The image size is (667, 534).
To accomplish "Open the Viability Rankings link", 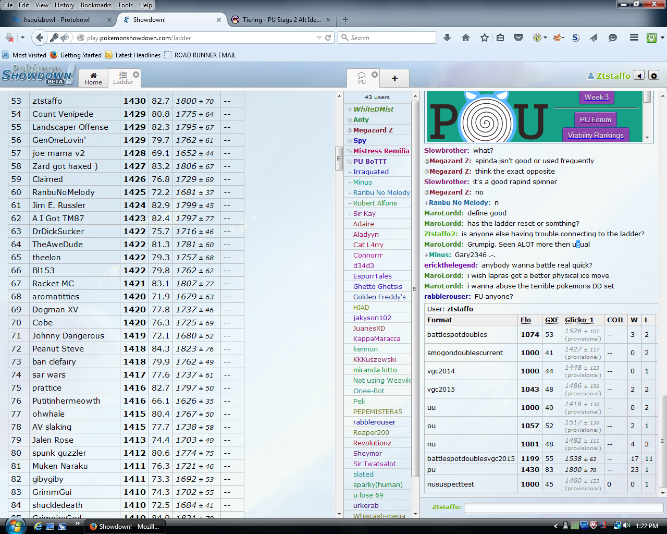I will click(x=595, y=135).
